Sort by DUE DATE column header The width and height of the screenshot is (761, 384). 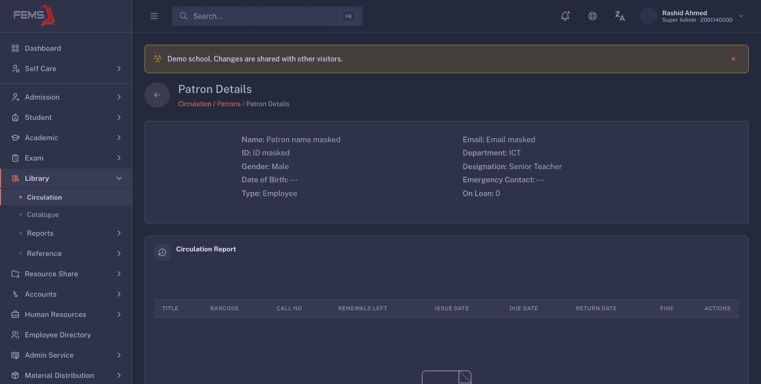pos(523,308)
